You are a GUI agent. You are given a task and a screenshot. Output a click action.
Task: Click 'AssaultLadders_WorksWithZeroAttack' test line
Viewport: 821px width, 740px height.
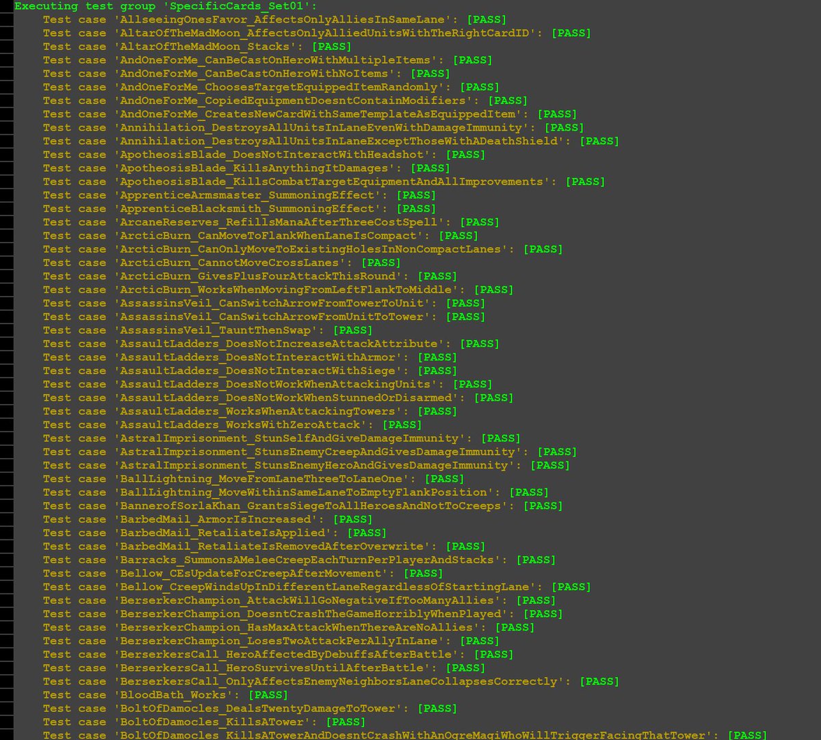click(x=233, y=425)
